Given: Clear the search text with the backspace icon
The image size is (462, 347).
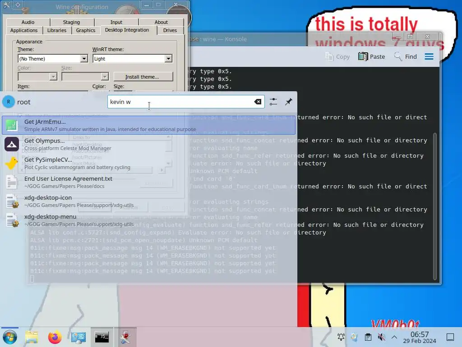Looking at the screenshot, I should click(x=258, y=102).
